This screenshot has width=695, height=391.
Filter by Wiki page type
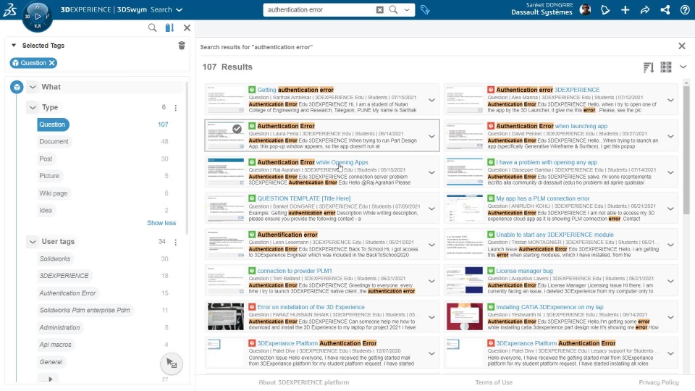53,193
